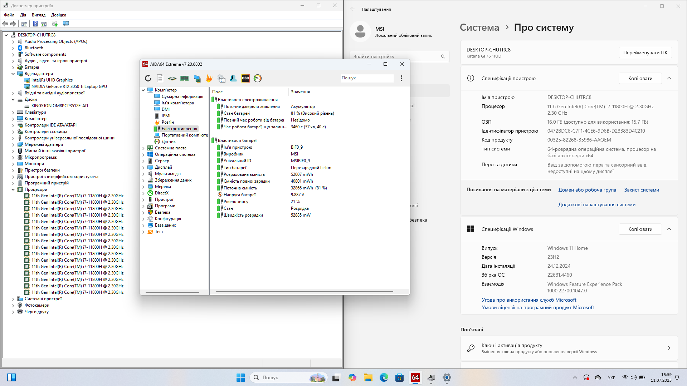Open Вигляд menu in Device Manager

pyautogui.click(x=39, y=15)
